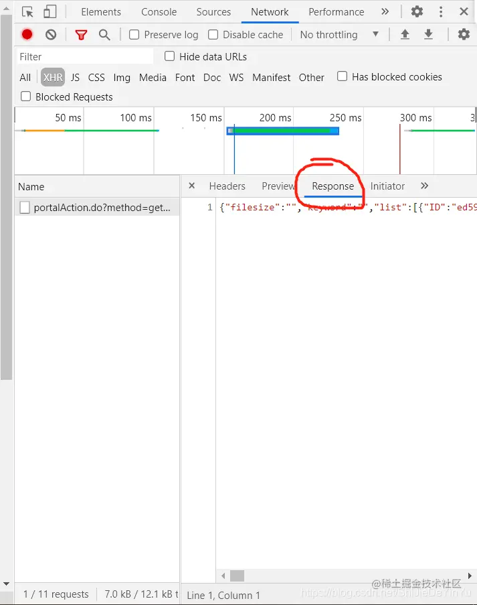
Task: Filter requests by Other
Action: click(x=311, y=78)
